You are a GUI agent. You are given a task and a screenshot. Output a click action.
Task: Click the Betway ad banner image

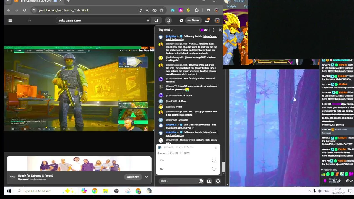79,164
